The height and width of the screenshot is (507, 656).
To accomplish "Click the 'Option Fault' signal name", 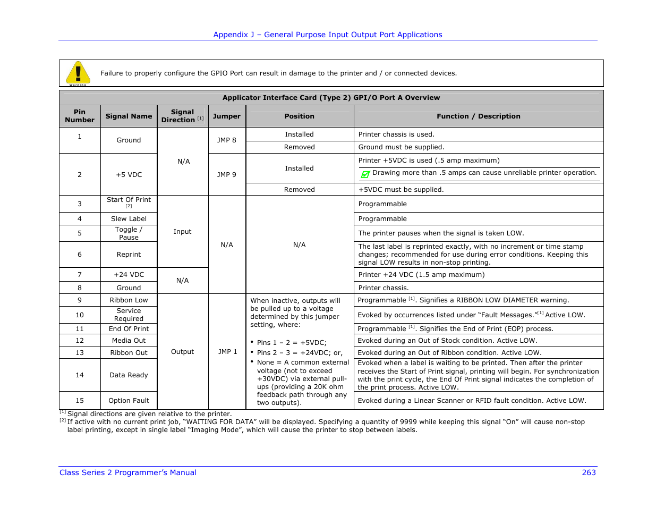I will click(129, 401).
